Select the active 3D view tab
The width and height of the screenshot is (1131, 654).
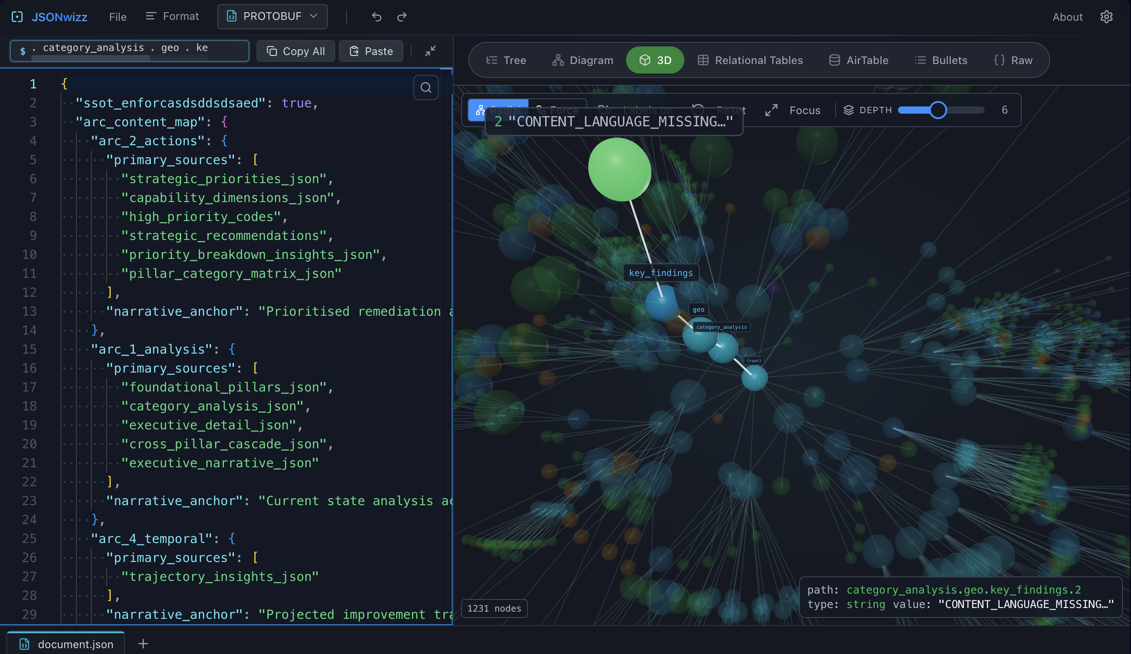(x=655, y=60)
